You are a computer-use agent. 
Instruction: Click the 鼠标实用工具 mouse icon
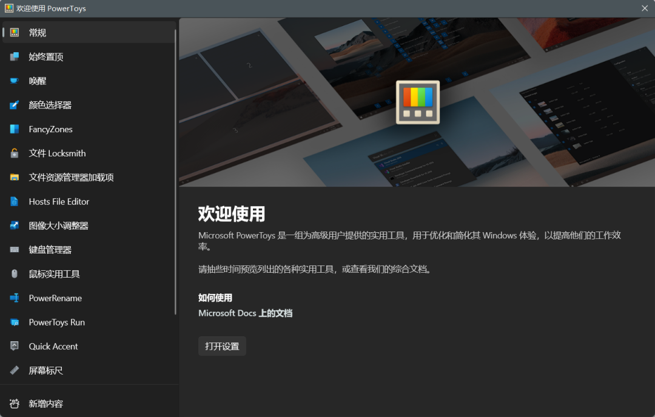click(x=14, y=274)
